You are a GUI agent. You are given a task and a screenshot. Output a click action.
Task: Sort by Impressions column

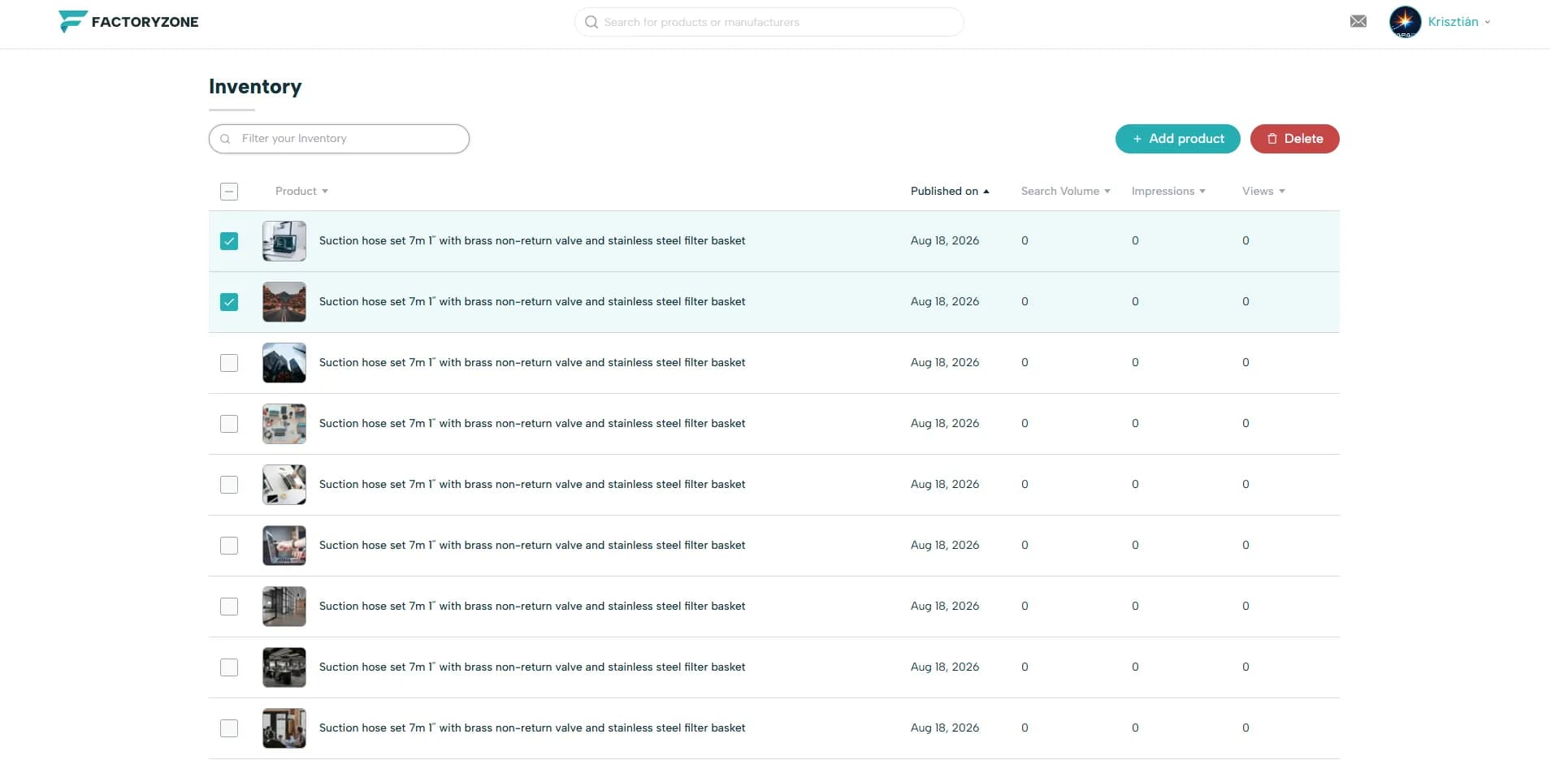(x=1168, y=192)
